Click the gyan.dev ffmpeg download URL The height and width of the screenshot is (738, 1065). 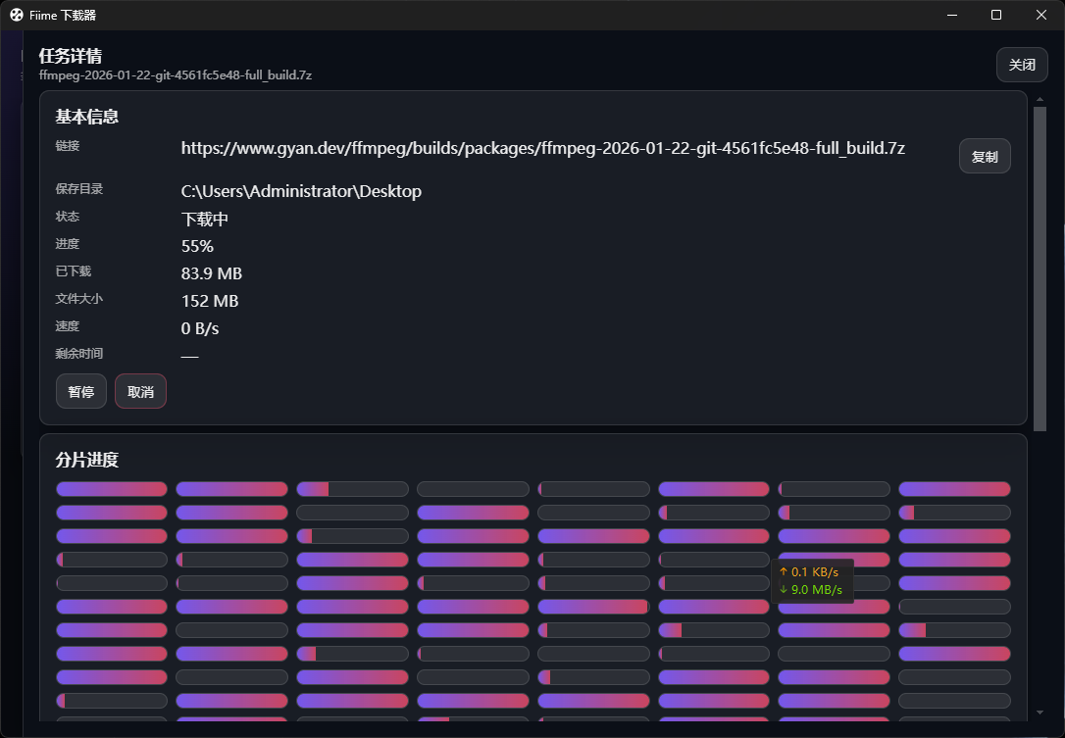(542, 149)
